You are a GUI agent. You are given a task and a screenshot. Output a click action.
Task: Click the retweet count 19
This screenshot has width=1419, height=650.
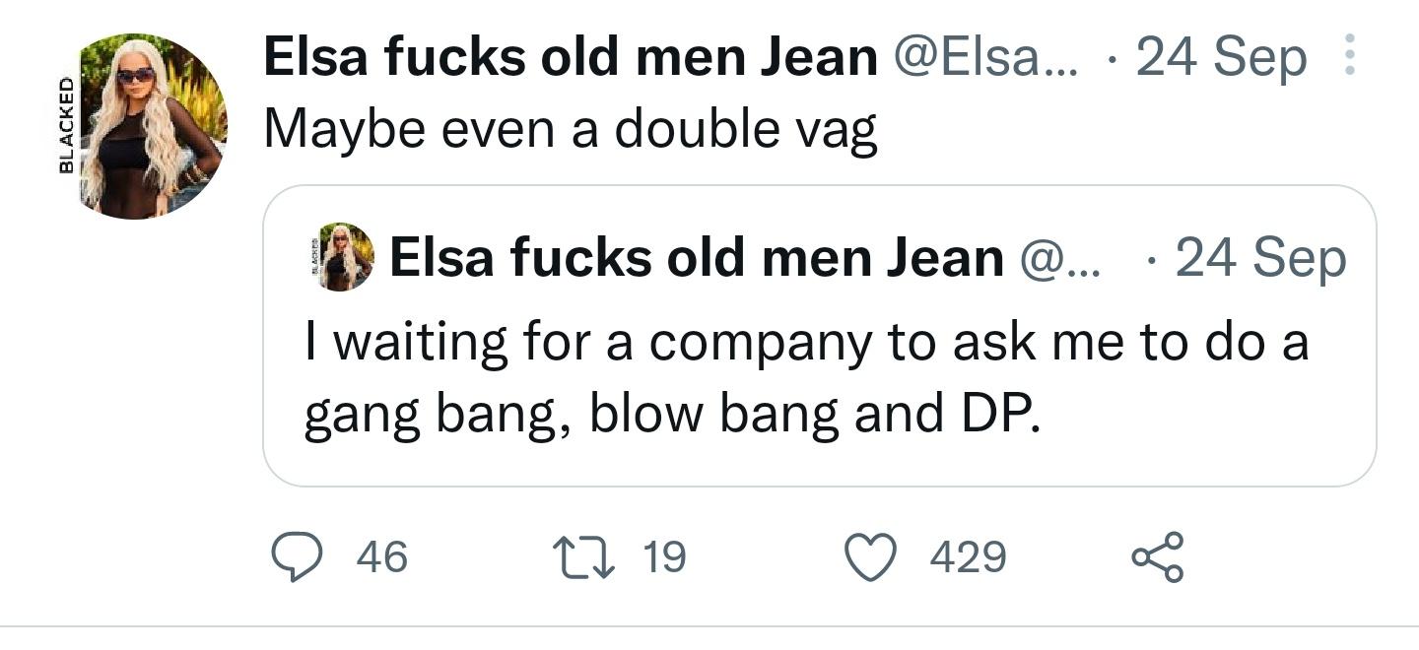663,557
